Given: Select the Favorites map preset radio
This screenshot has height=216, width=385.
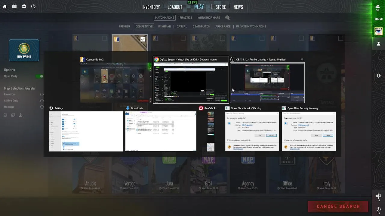Looking at the screenshot, I should pos(42,94).
